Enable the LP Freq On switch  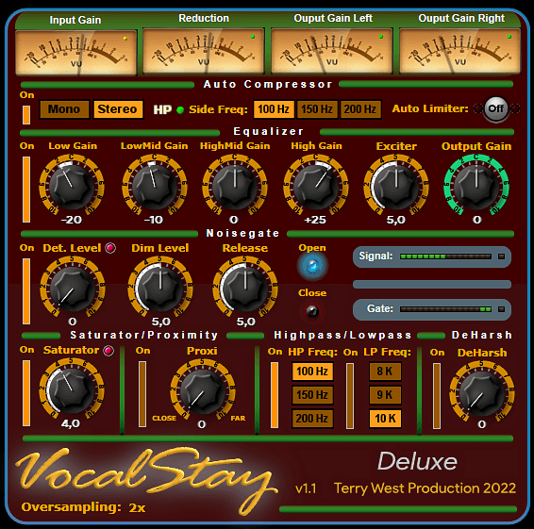tap(350, 395)
